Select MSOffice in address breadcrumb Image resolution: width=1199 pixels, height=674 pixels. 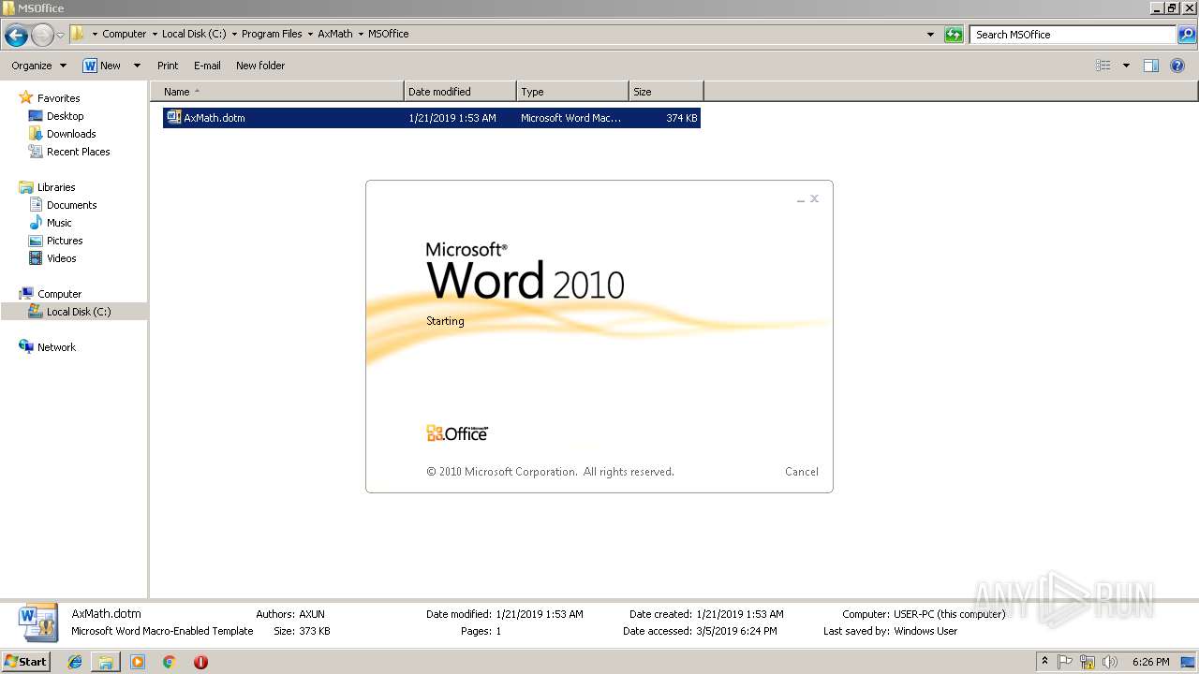(388, 34)
